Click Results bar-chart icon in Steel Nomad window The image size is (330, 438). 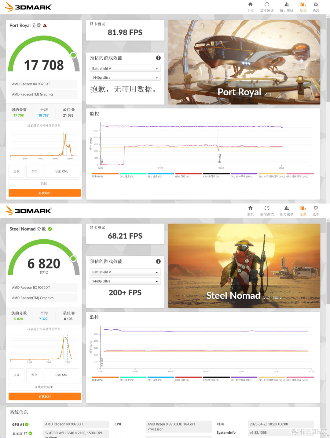pos(303,208)
